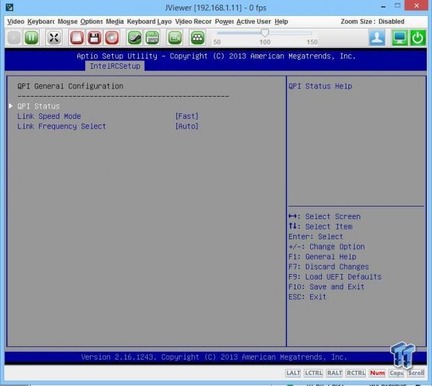This screenshot has width=432, height=386.
Task: Expand the QPI Status submenu
Action: click(38, 106)
